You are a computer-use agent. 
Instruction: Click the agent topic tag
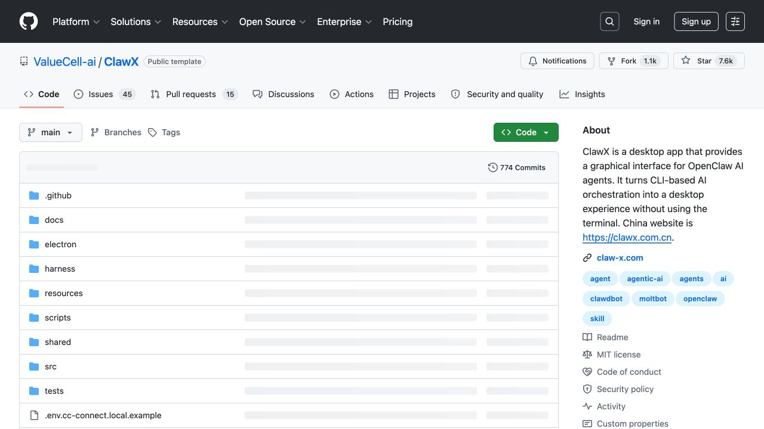(x=600, y=279)
